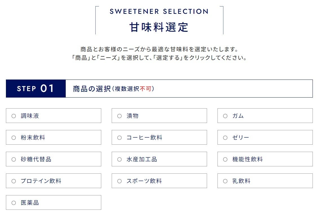Choose the コーヒー飲料 option
Image resolution: width=321 pixels, height=216 pixels.
point(120,138)
